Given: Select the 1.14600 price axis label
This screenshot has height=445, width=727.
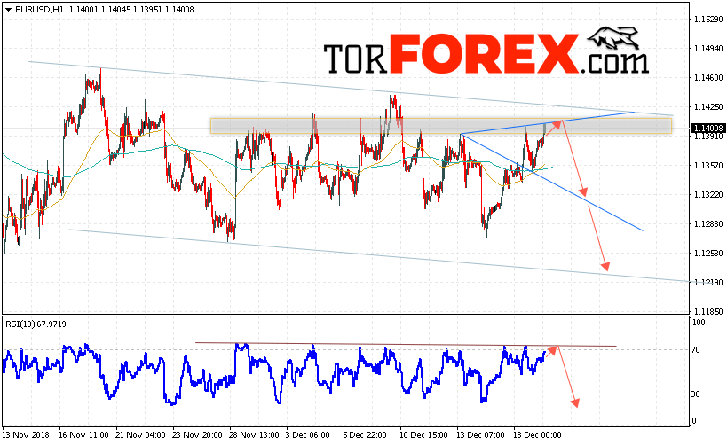Looking at the screenshot, I should [709, 78].
